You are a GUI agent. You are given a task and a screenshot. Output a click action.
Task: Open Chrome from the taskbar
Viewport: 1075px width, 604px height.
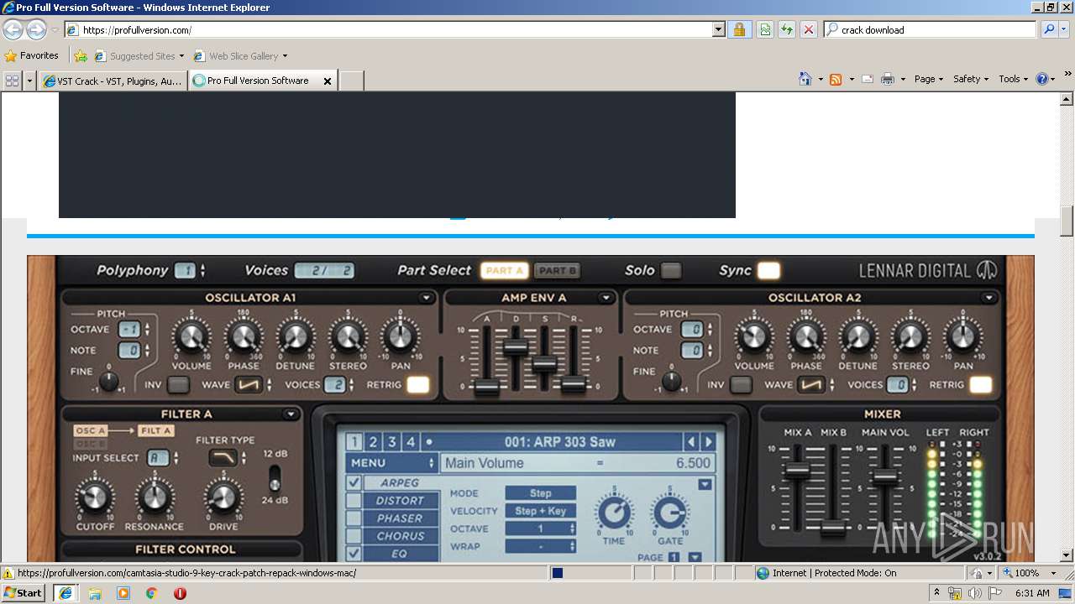pyautogui.click(x=152, y=593)
